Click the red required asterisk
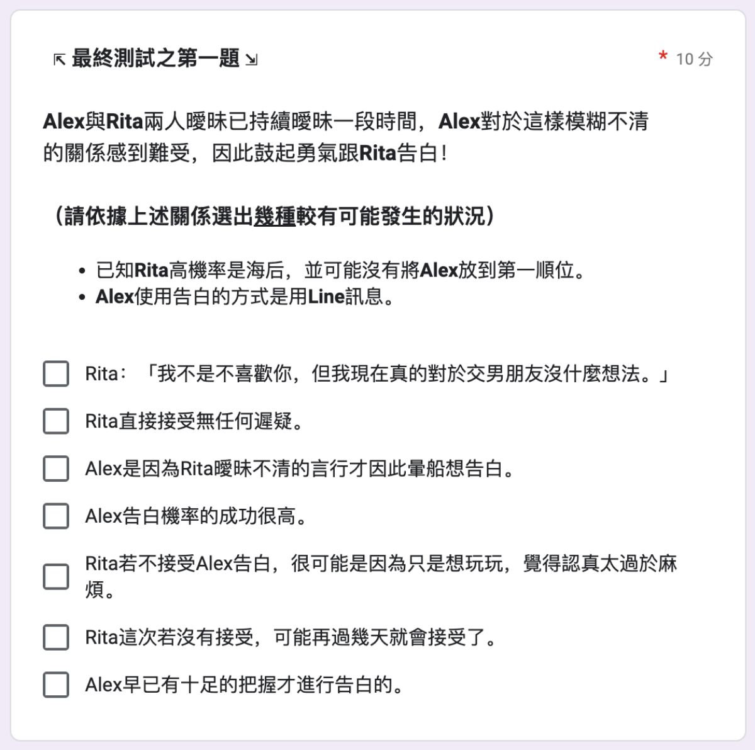Viewport: 755px width, 750px height. pos(663,57)
